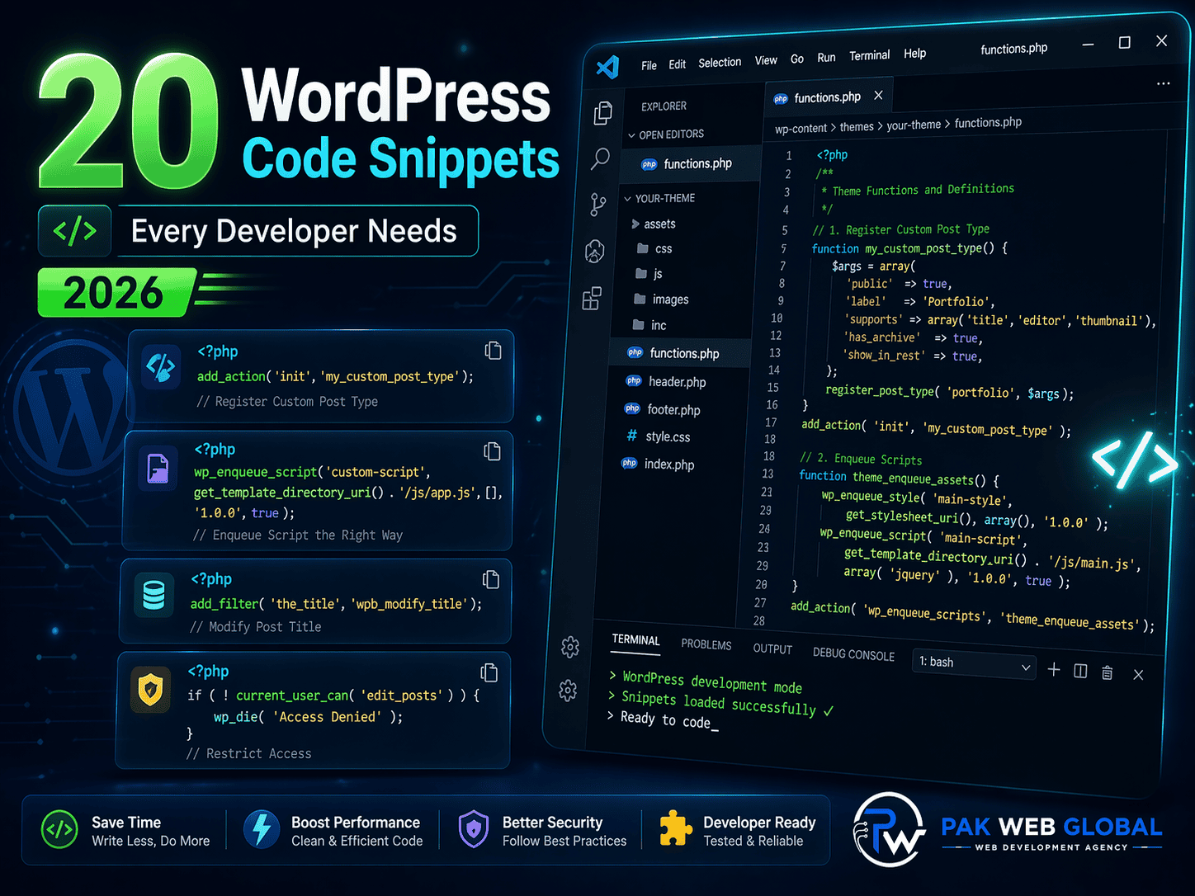Open the Source Control branch icon
Viewport: 1195px width, 896px height.
pos(598,204)
